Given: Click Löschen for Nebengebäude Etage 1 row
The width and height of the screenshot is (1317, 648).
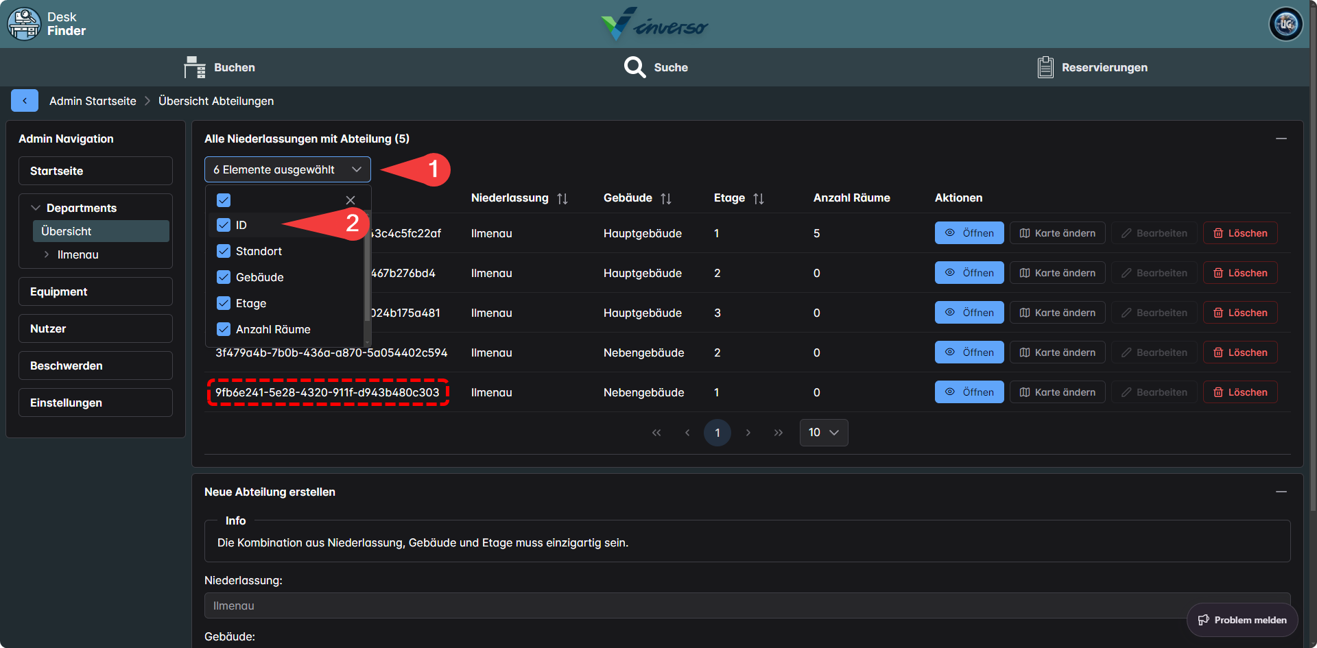Looking at the screenshot, I should point(1240,392).
